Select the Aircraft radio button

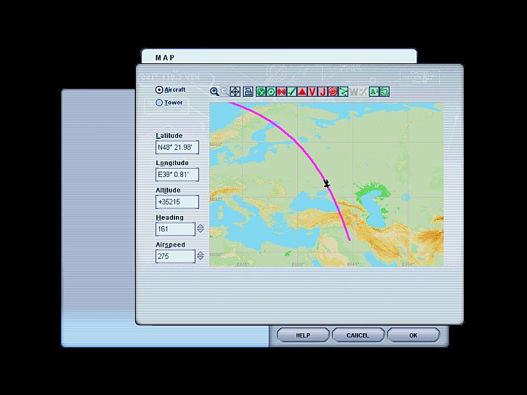159,89
